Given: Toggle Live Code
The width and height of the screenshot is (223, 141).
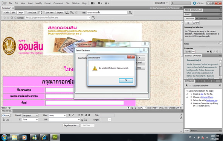Looking at the screenshot, I should point(32,12).
